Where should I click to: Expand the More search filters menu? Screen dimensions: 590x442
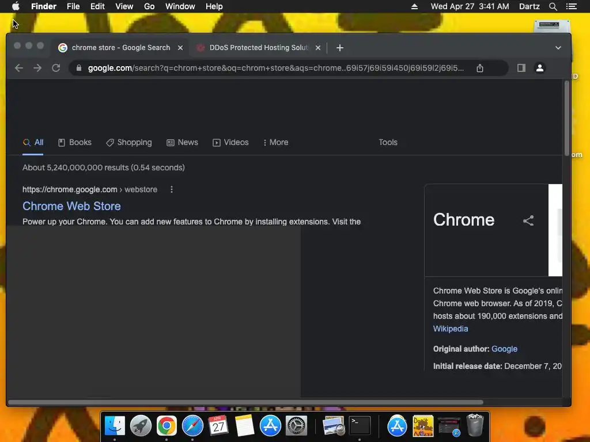[276, 143]
